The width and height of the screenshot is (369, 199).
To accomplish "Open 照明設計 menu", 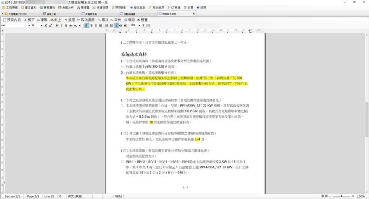I will [119, 7].
